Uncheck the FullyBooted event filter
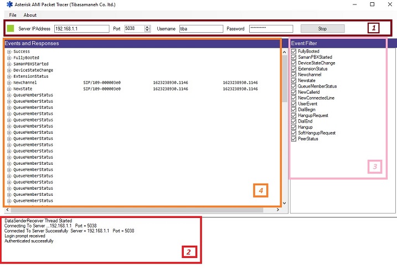Viewport: 397px width, 279px height. click(x=294, y=52)
